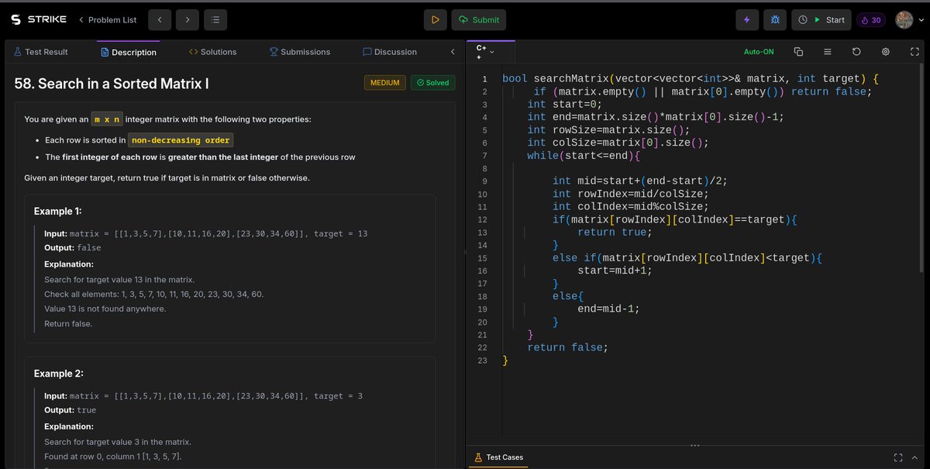Viewport: 930px width, 469px height.
Task: Click 'Value 13 is not found anywhere.' text
Action: click(105, 309)
